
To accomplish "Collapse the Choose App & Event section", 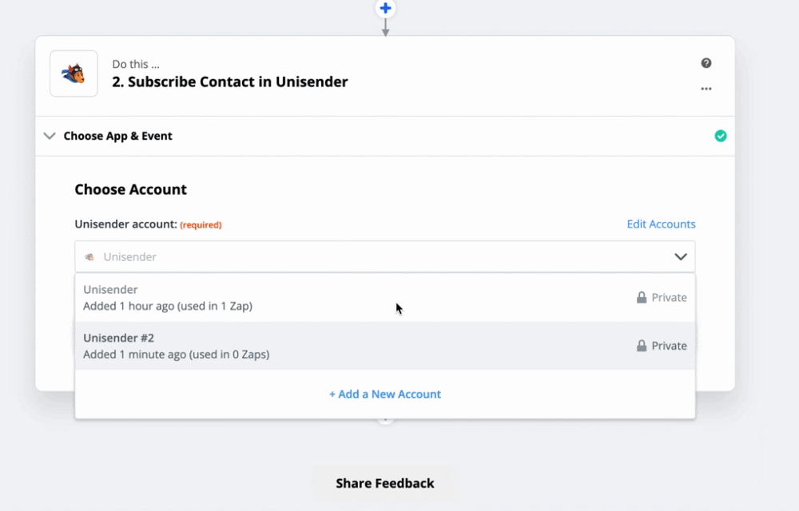I will pos(50,136).
